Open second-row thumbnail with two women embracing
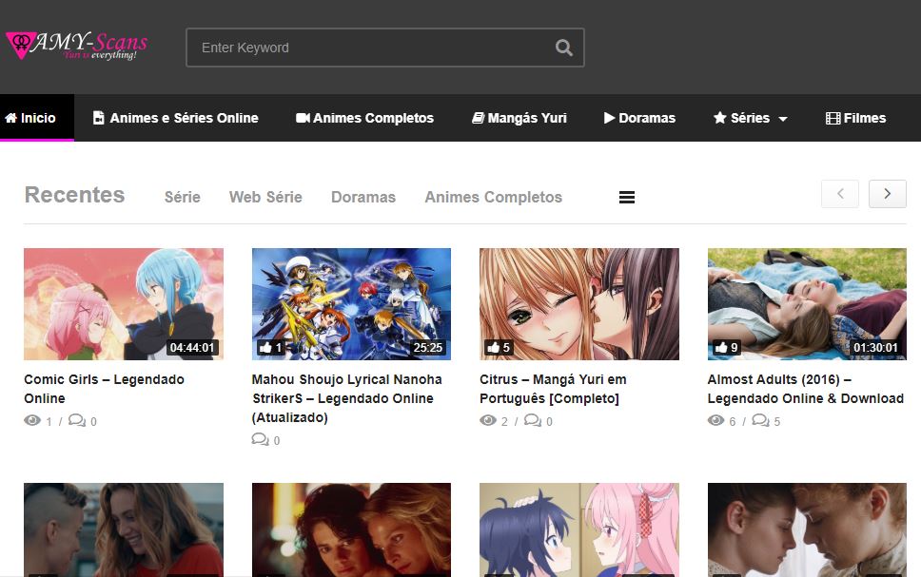 pyautogui.click(x=351, y=529)
